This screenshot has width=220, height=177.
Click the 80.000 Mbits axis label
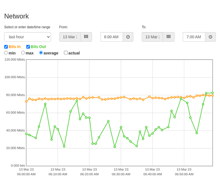pos(15,95)
